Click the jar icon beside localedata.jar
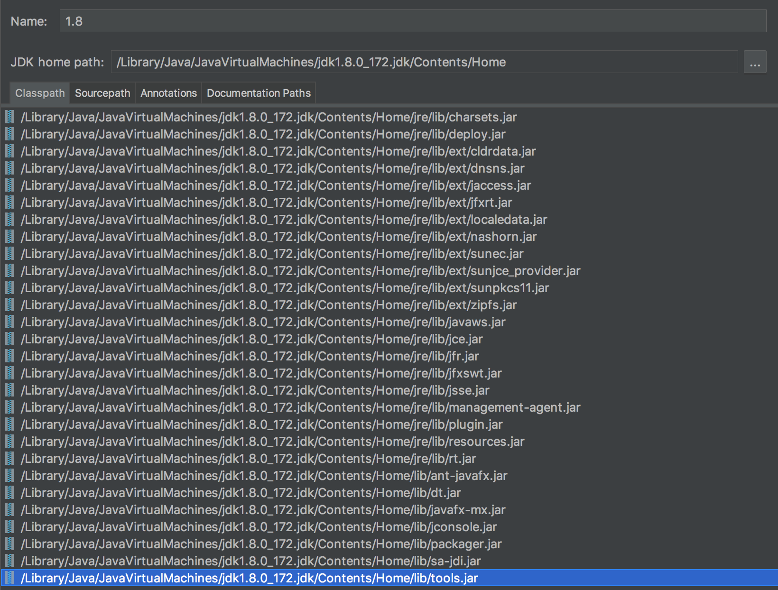Image resolution: width=778 pixels, height=590 pixels. tap(9, 219)
